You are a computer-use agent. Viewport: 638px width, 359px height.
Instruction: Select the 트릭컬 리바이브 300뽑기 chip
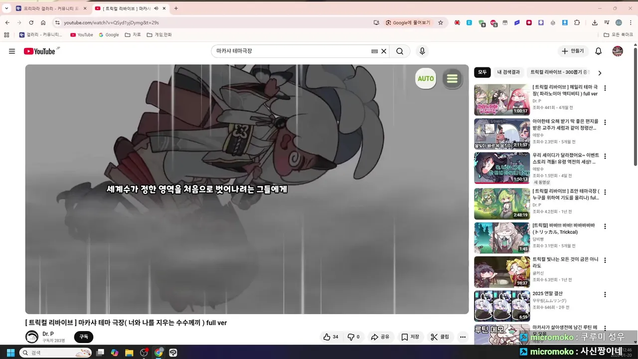(x=560, y=72)
